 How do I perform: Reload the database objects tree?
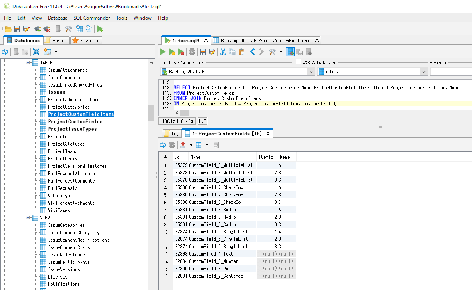point(5,52)
